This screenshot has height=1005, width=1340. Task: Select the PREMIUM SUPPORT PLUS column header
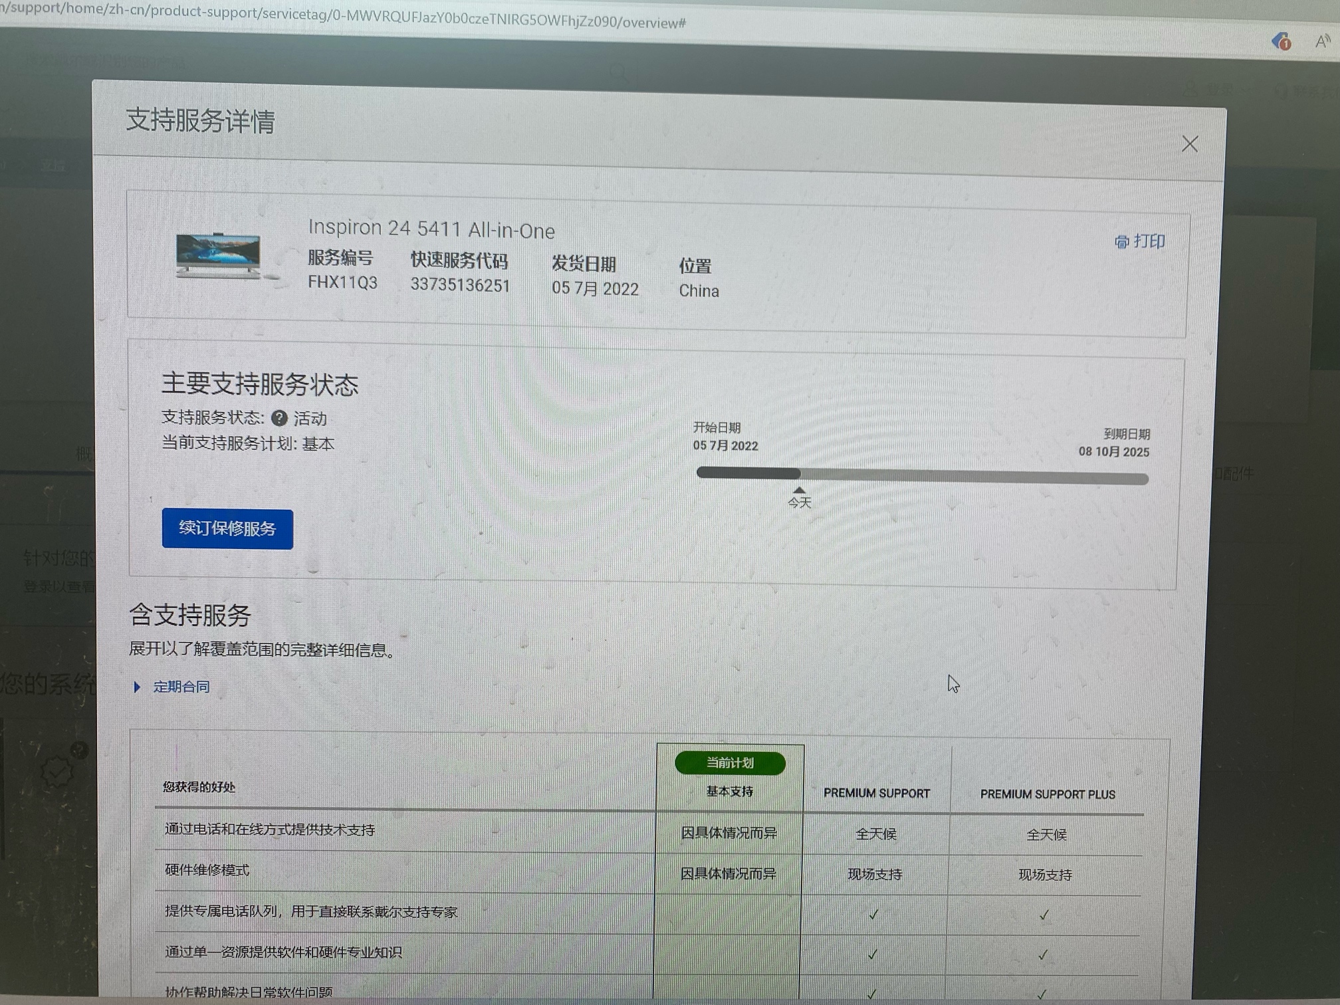1047,794
